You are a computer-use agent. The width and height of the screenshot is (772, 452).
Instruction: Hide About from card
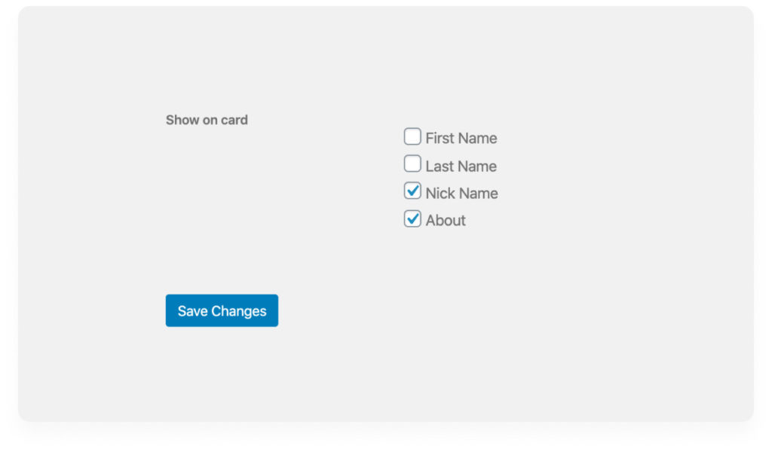tap(412, 219)
